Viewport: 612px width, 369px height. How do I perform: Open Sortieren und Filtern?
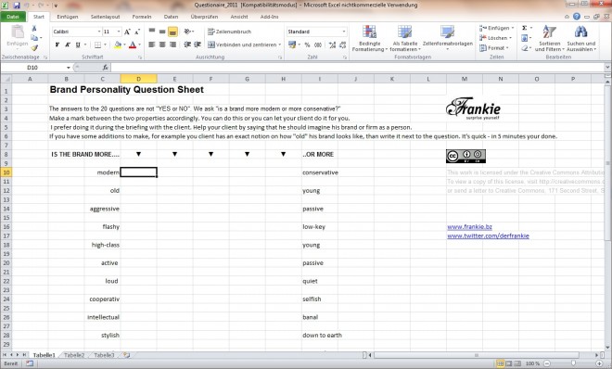[x=549, y=38]
